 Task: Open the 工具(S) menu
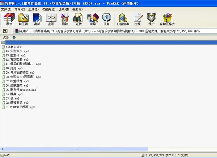click(x=33, y=9)
